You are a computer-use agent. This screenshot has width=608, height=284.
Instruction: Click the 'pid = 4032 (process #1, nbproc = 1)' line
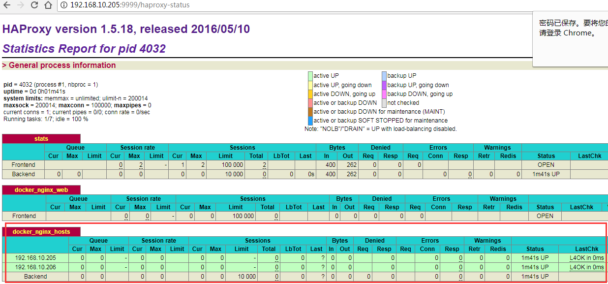(51, 85)
